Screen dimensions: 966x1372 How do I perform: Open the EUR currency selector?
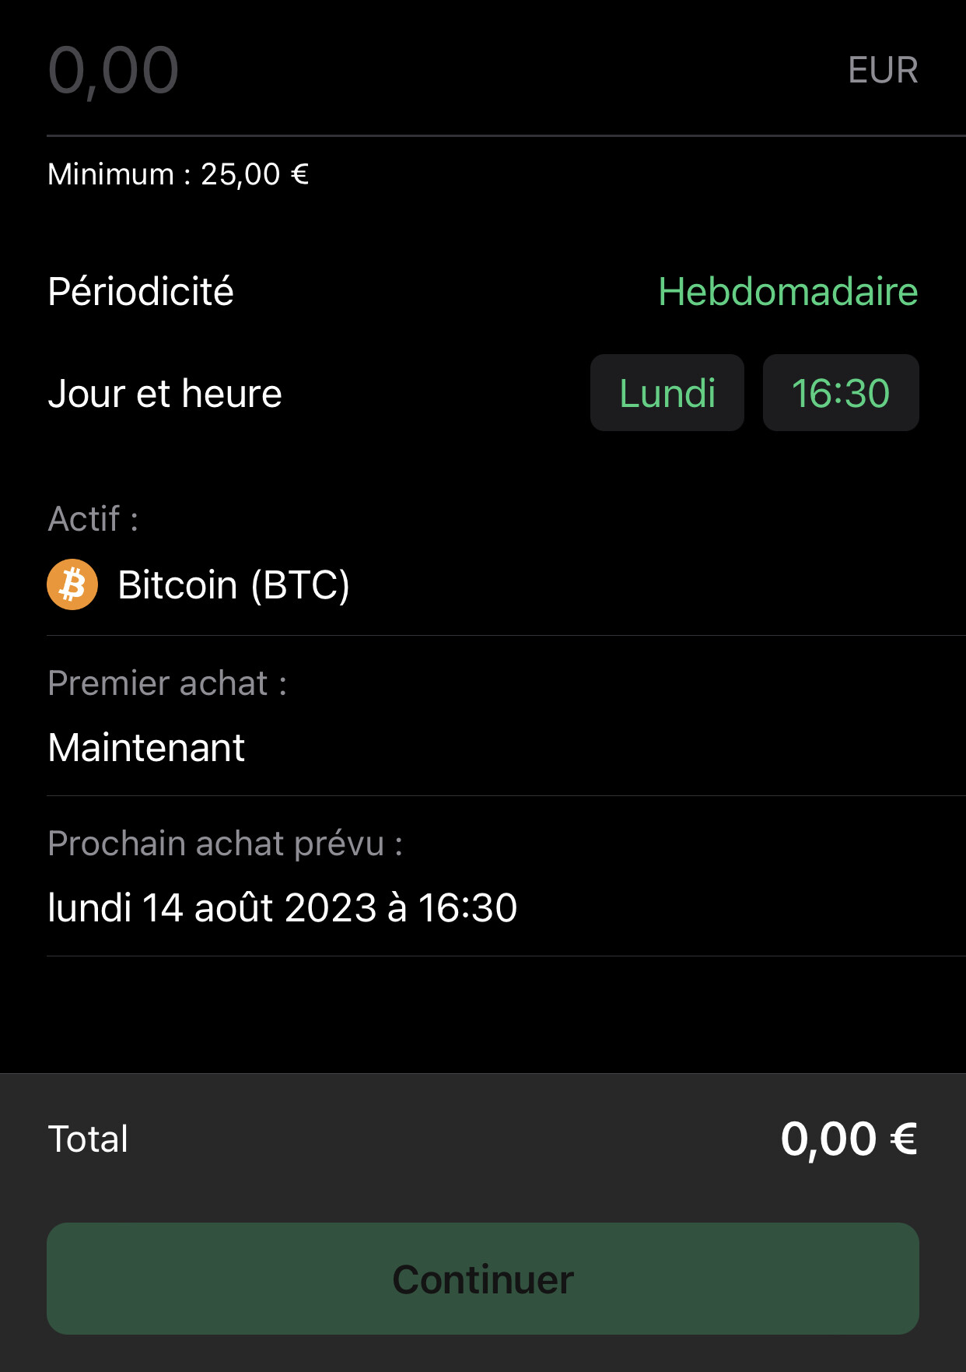pyautogui.click(x=883, y=70)
